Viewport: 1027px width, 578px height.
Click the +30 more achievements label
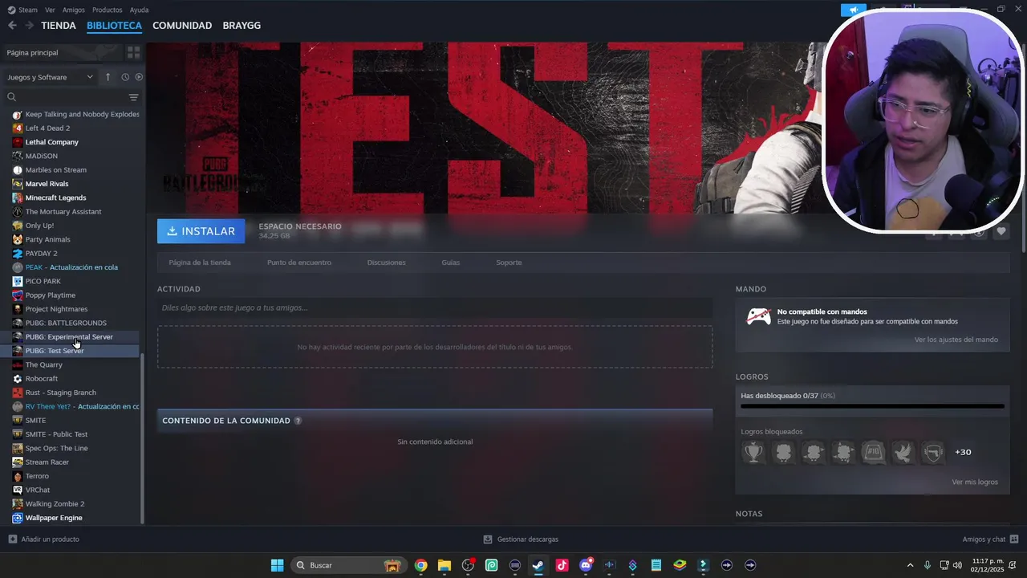(x=963, y=452)
